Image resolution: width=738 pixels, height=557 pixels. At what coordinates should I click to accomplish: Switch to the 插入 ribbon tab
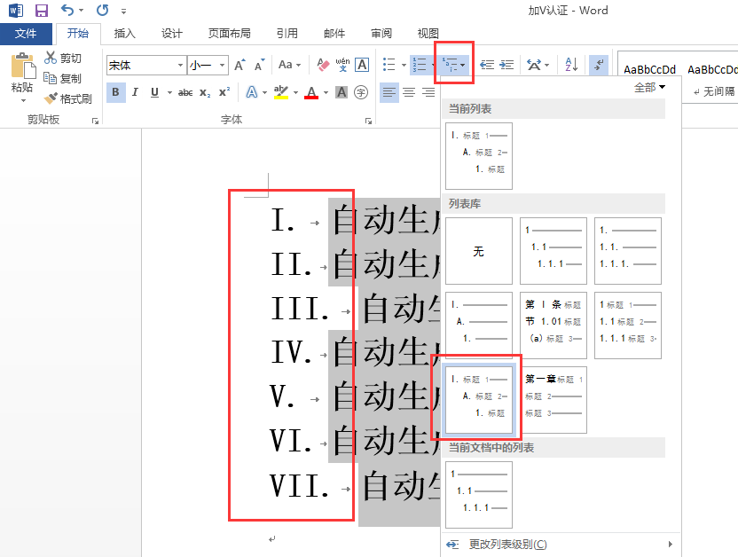click(125, 34)
